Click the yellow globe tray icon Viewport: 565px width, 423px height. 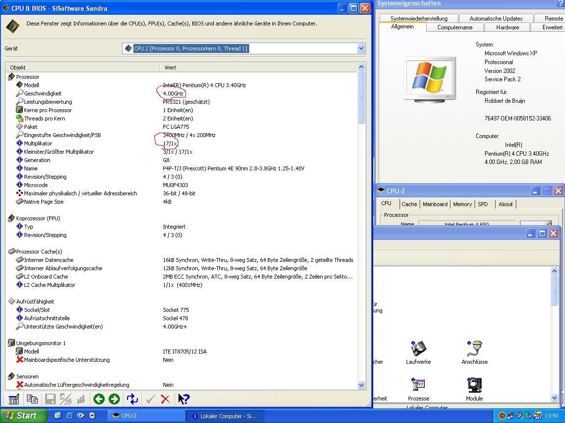pos(502,416)
